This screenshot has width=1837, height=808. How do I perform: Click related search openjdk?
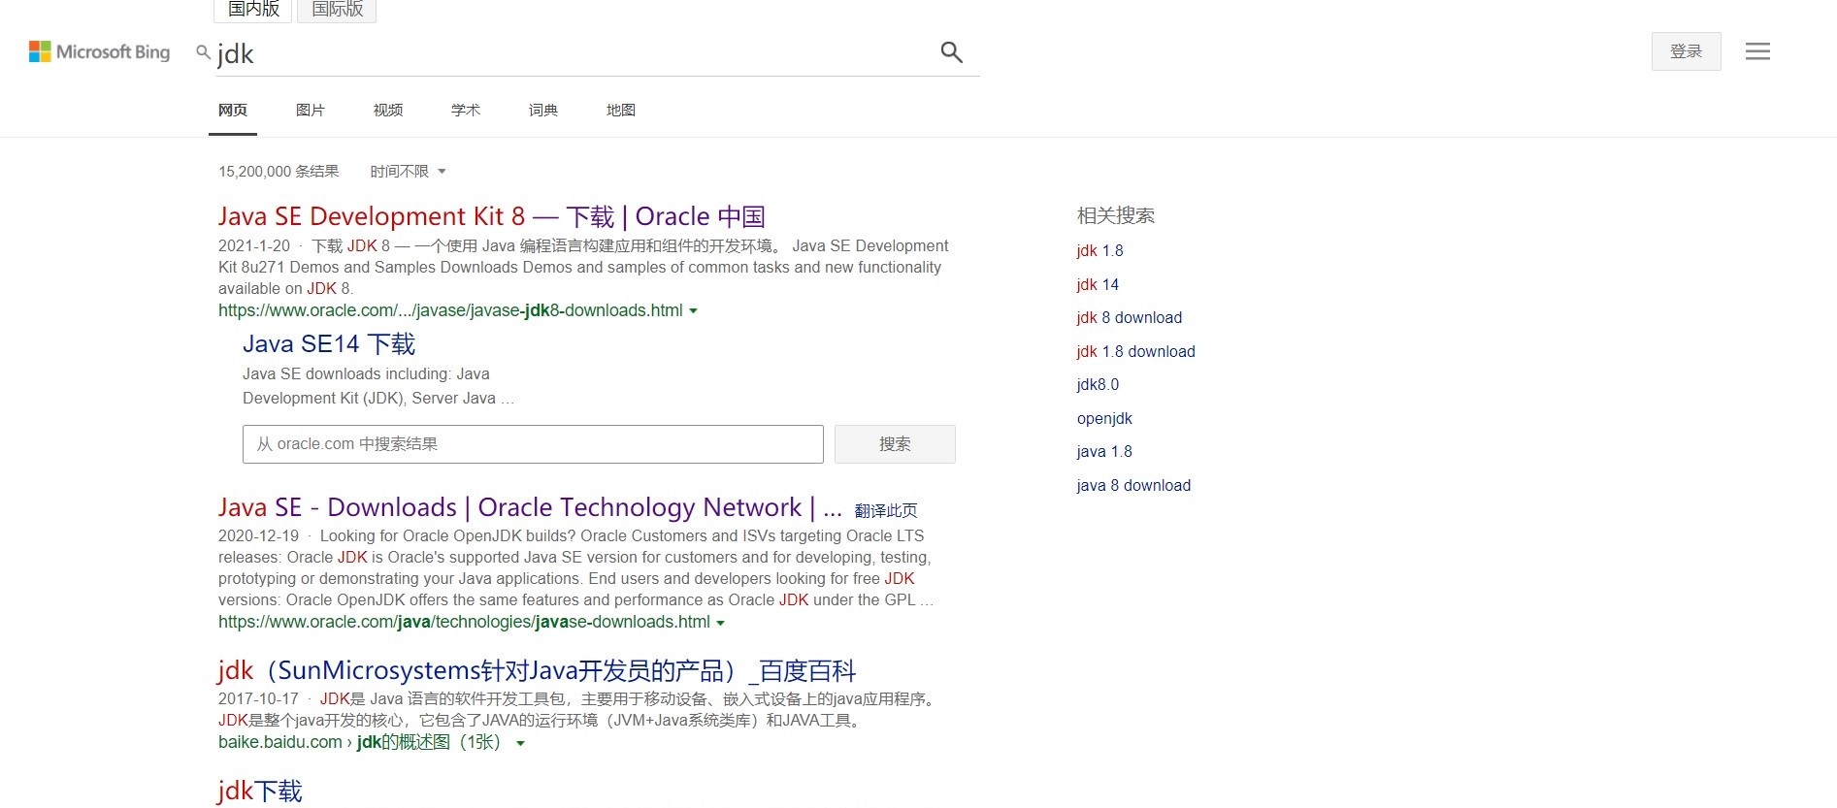[x=1104, y=419]
